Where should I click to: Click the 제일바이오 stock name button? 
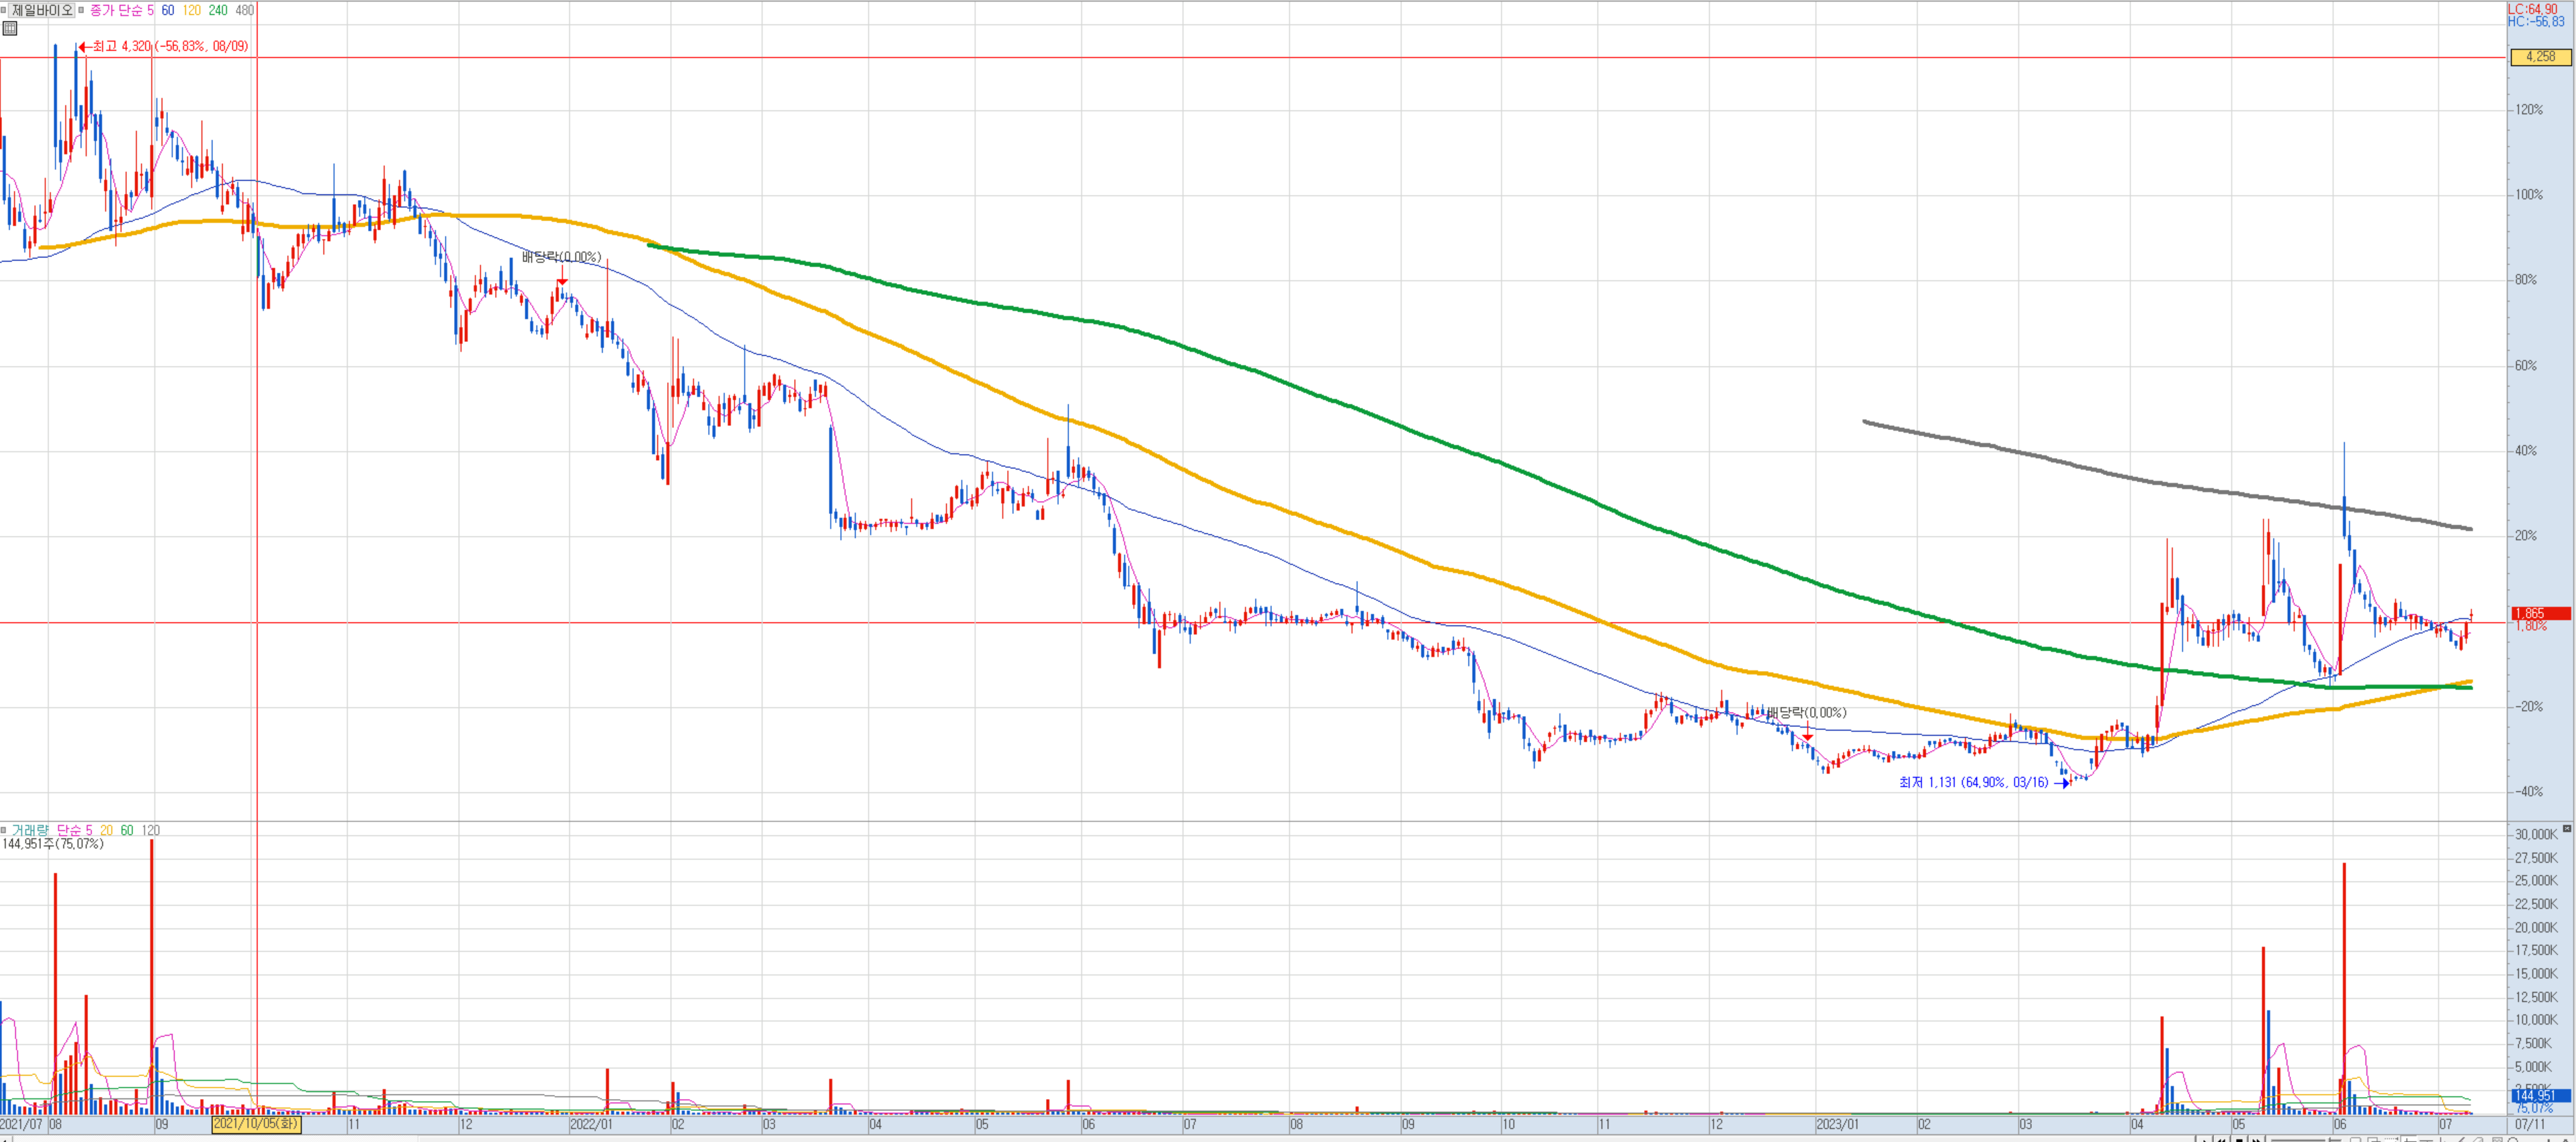click(42, 10)
